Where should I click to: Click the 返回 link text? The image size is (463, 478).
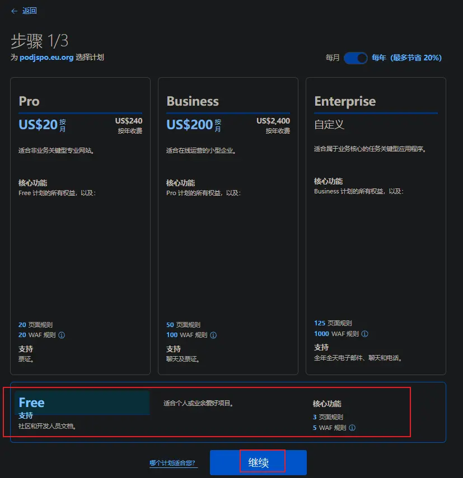(x=30, y=11)
